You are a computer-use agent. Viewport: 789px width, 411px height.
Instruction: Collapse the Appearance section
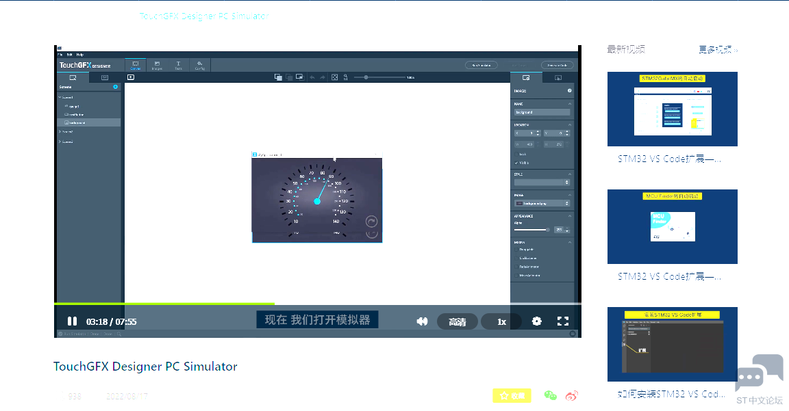click(570, 216)
